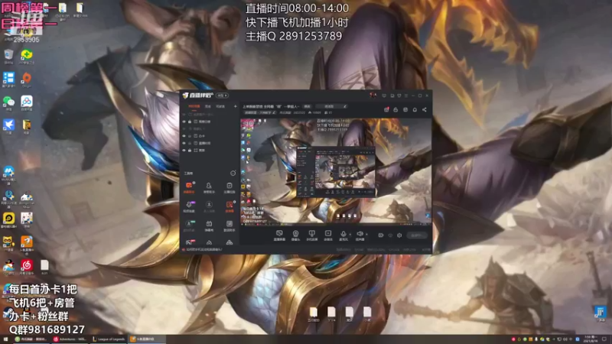
Task: Open the TV-shaped danmaku tool in the toolbox
Action: coord(209,225)
